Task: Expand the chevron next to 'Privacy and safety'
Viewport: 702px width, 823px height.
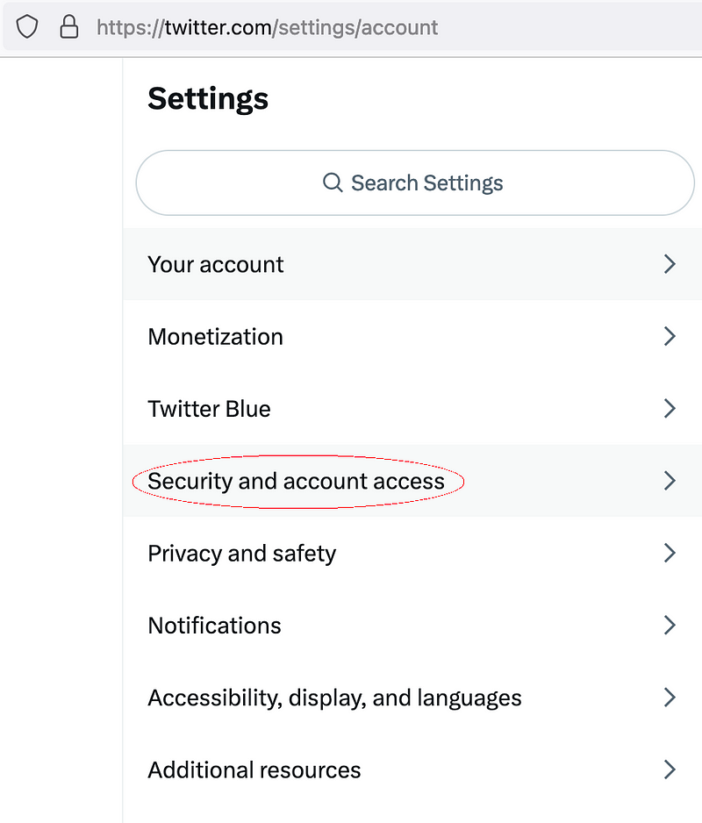Action: pos(670,553)
